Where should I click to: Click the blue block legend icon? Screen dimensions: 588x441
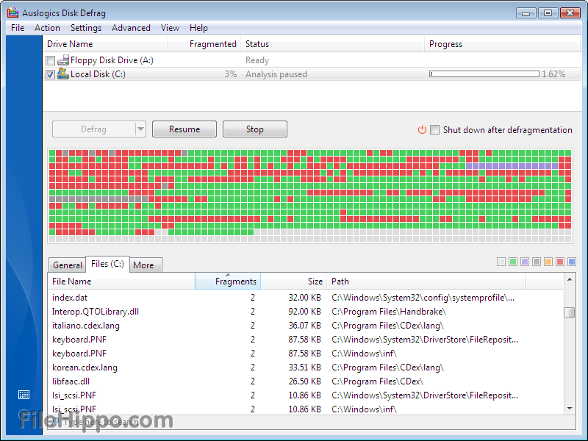[570, 262]
